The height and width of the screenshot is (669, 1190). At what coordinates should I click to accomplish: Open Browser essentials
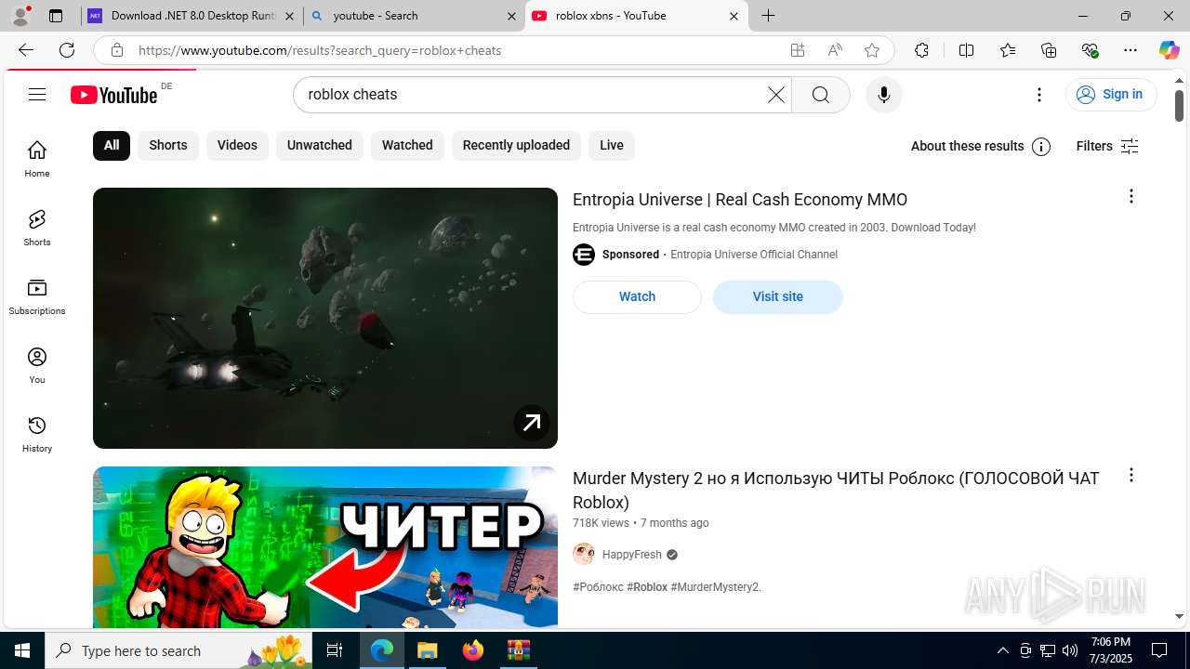1090,50
